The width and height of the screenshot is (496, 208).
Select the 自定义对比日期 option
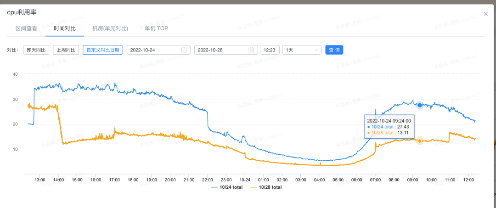[102, 50]
